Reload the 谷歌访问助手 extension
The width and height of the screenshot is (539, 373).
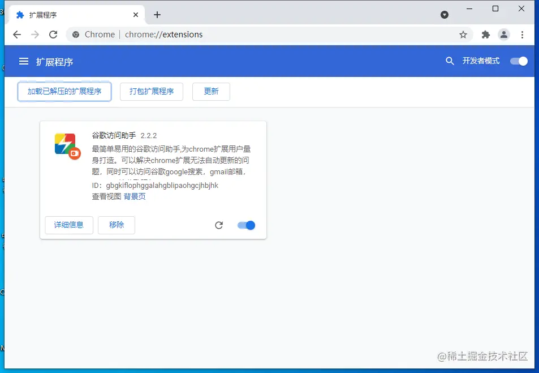[x=219, y=225]
